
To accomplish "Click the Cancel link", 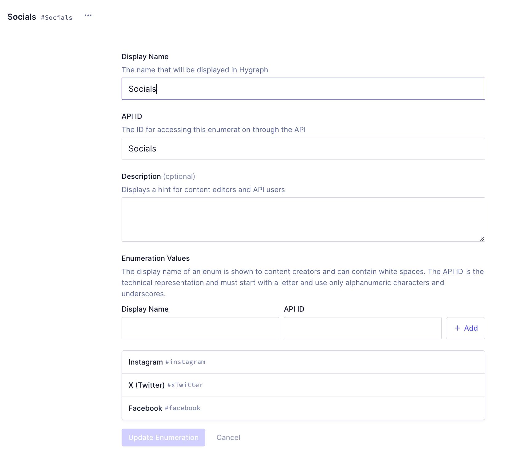I will pos(228,437).
